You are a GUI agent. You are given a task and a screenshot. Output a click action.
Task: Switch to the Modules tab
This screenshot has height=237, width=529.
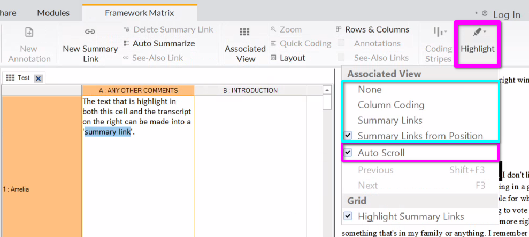coord(53,13)
